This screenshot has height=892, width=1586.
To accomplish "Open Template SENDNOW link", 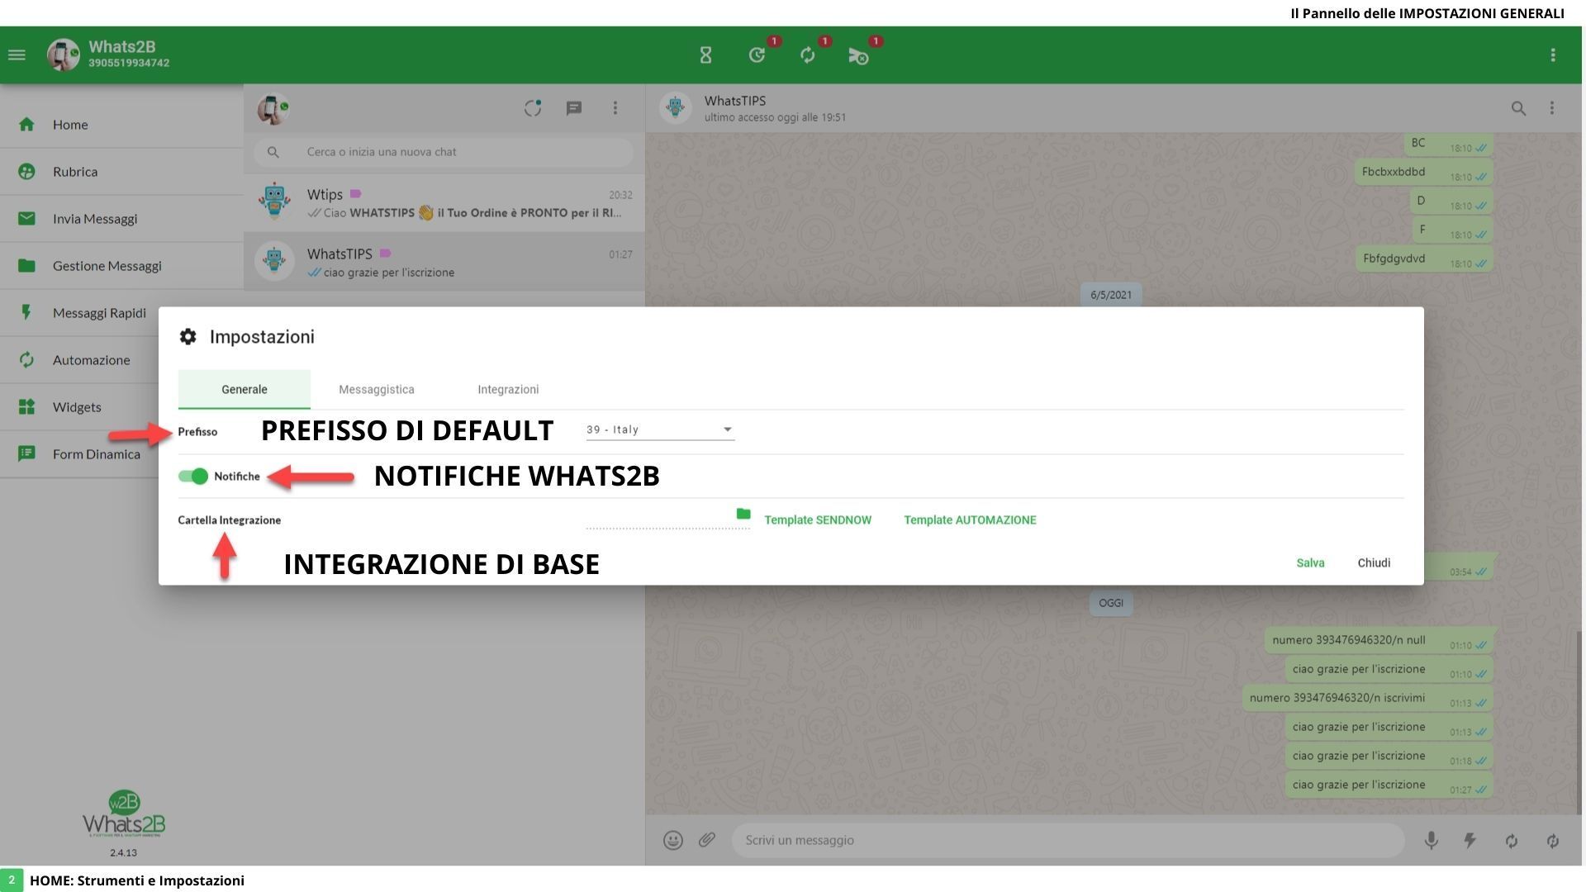I will pyautogui.click(x=818, y=520).
